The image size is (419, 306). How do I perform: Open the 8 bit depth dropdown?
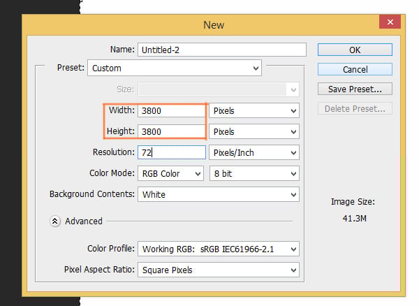254,173
